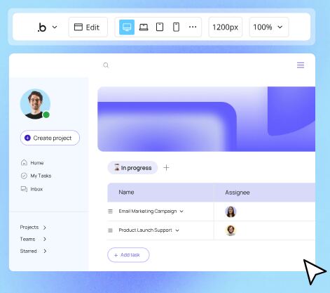Expand the Starred section
330x293 pixels.
coord(33,251)
